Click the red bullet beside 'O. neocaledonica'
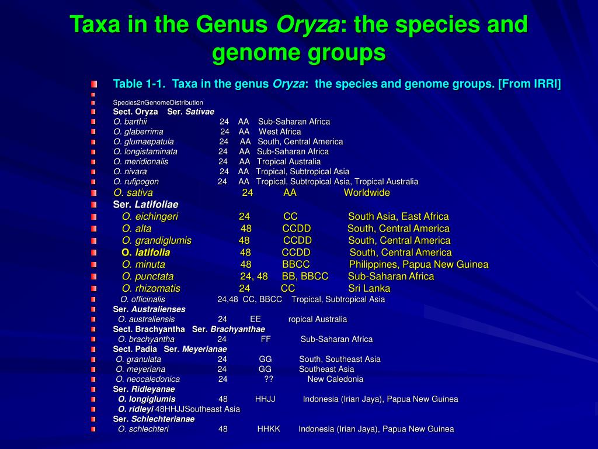The image size is (598, 449). (93, 379)
